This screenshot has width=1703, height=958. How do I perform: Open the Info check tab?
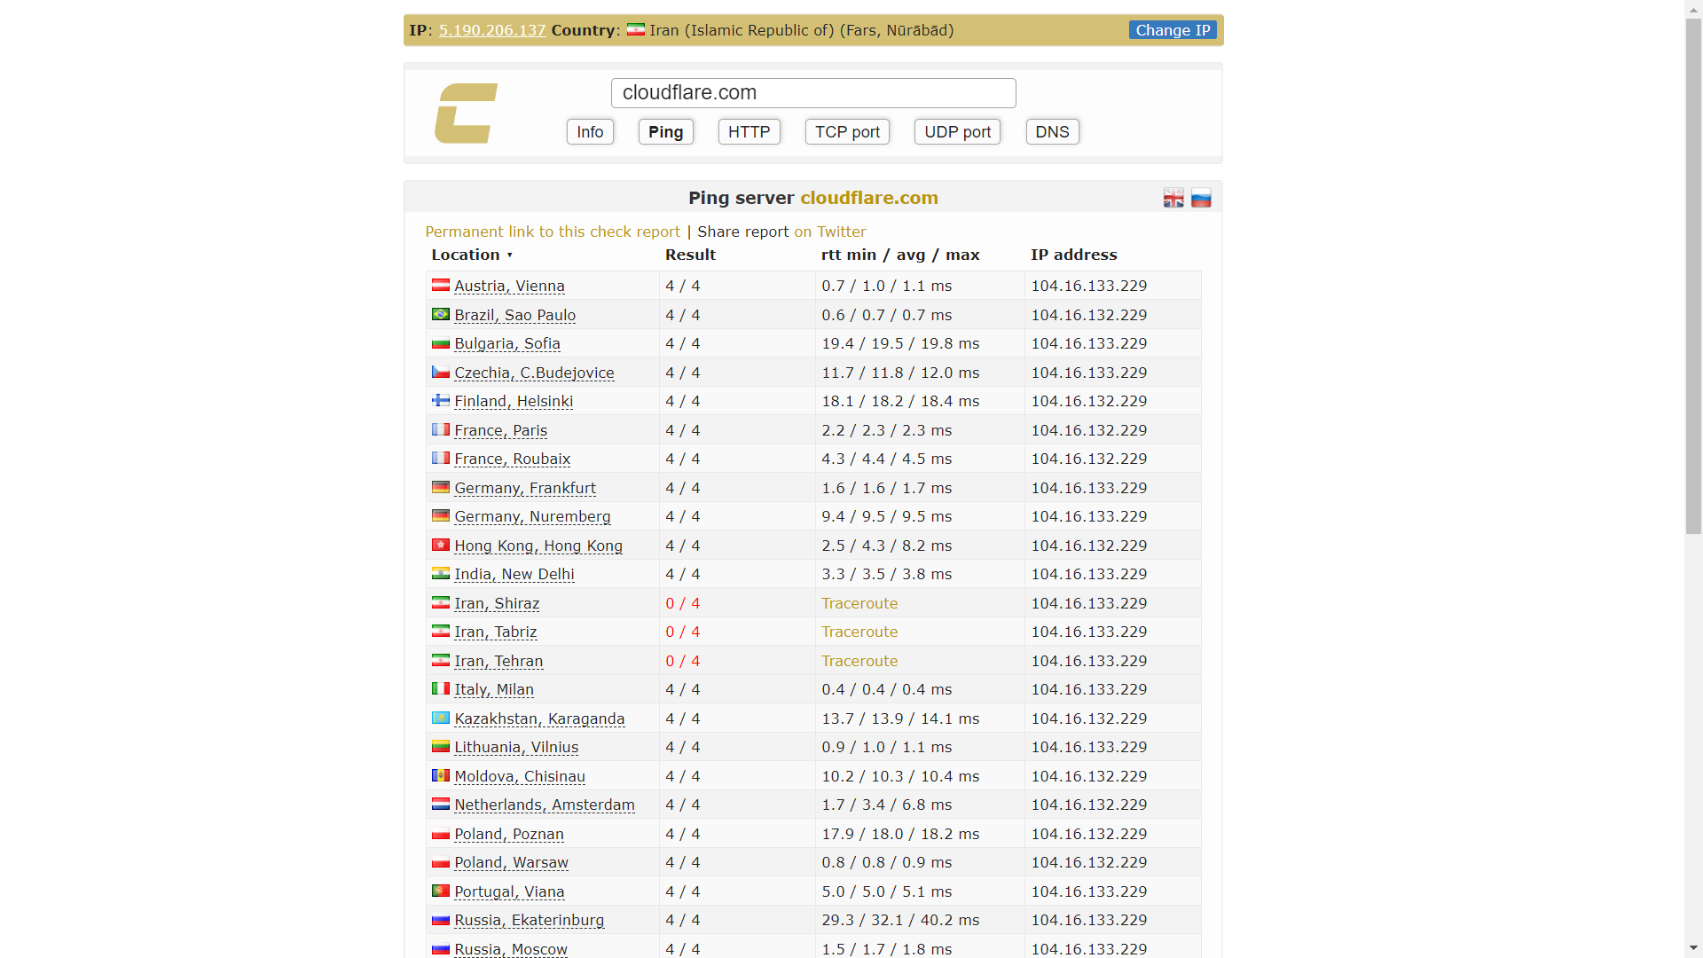[590, 132]
